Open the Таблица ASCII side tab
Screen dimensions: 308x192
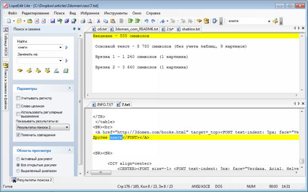[6, 42]
